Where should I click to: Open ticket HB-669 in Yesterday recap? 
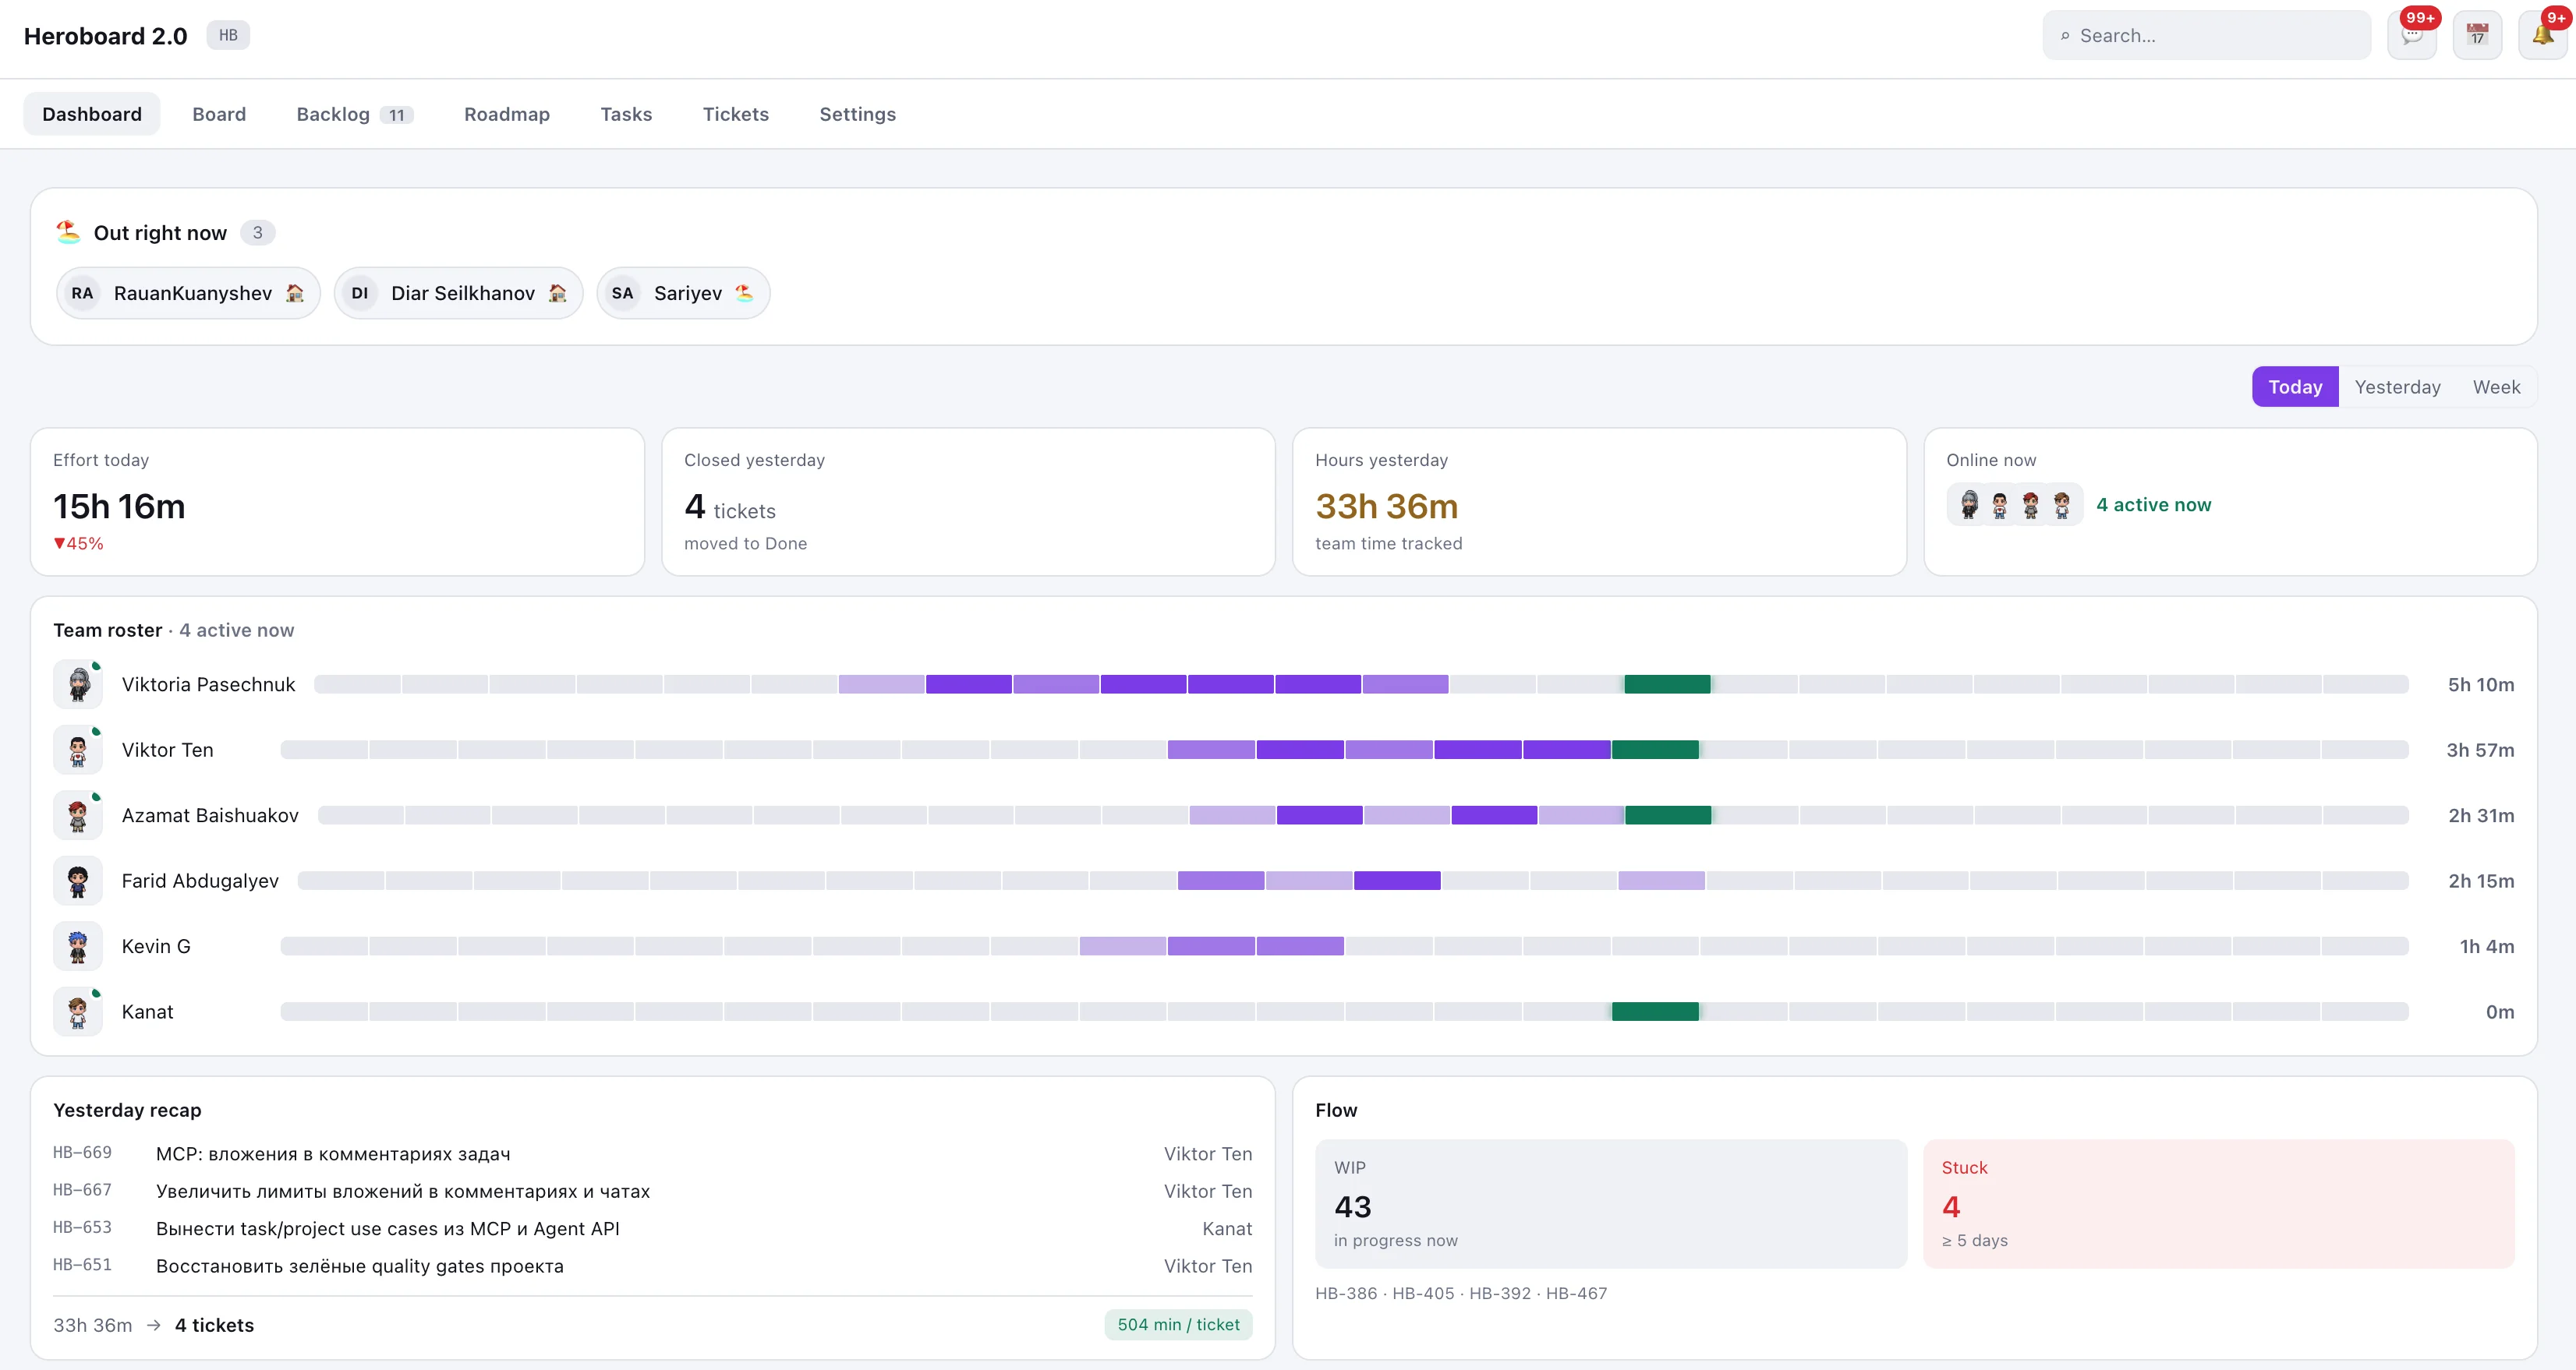tap(652, 1153)
